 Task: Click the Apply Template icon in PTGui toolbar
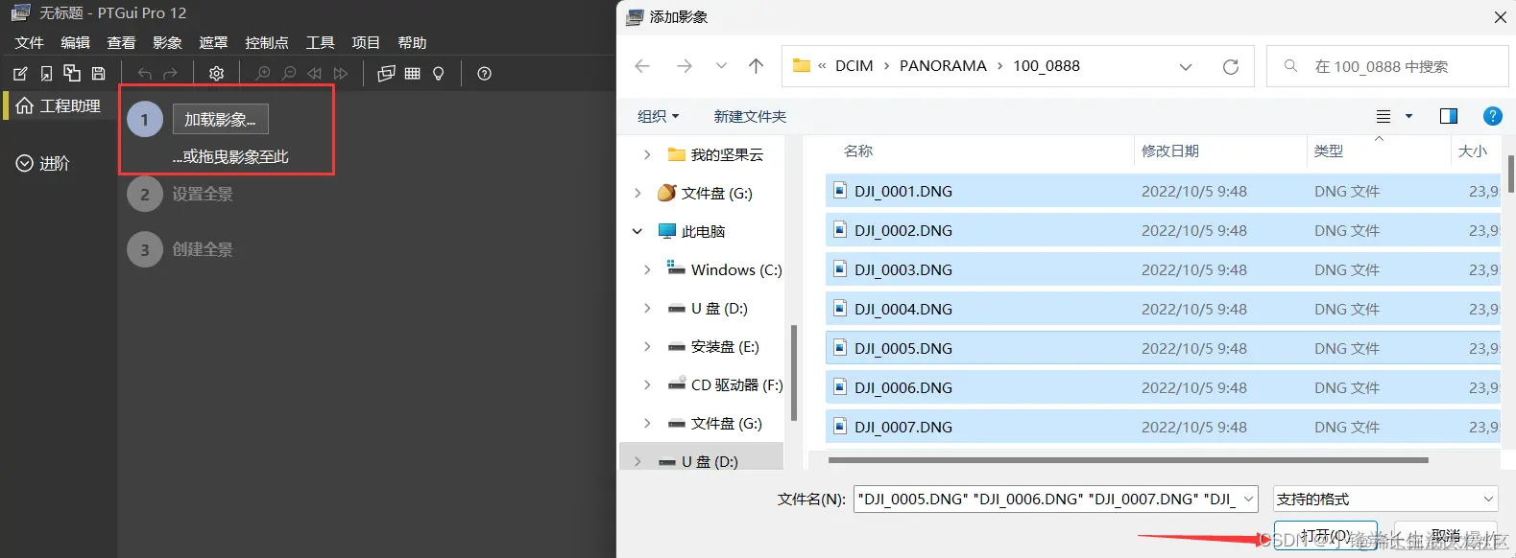pyautogui.click(x=72, y=73)
